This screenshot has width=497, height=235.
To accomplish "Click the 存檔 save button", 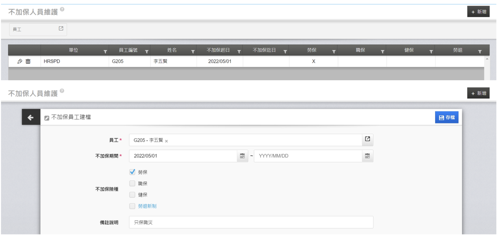I will [446, 117].
